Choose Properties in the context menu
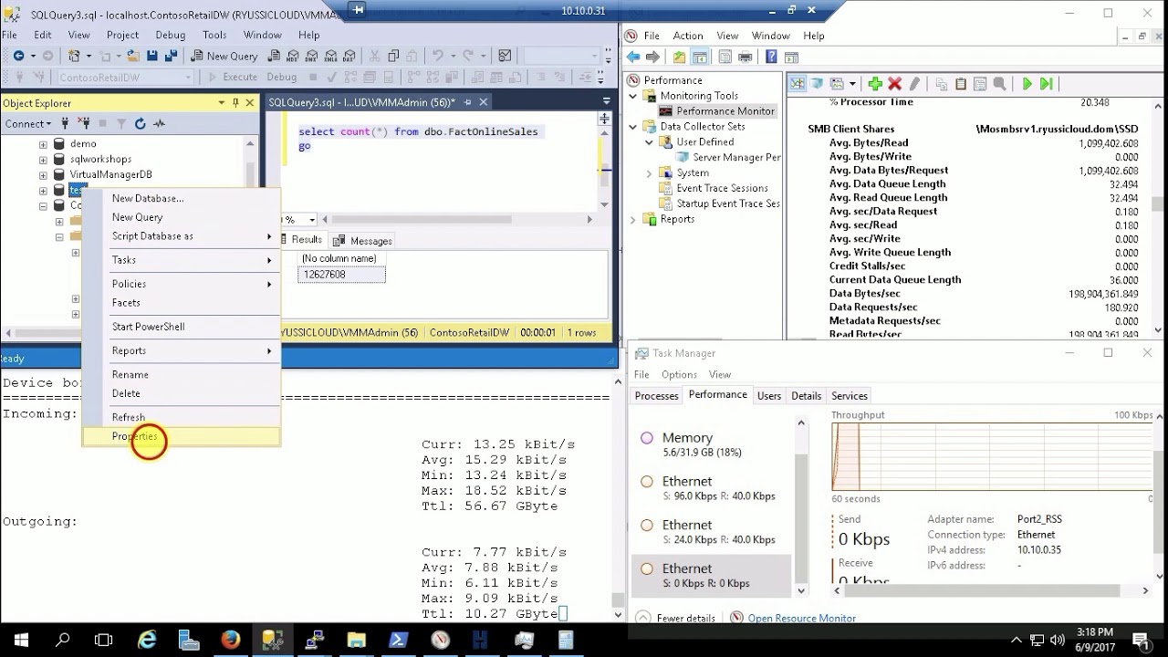The width and height of the screenshot is (1168, 657). click(182, 436)
